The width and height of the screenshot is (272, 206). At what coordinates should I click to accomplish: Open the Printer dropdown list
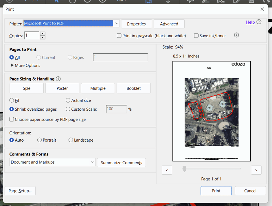pos(117,23)
